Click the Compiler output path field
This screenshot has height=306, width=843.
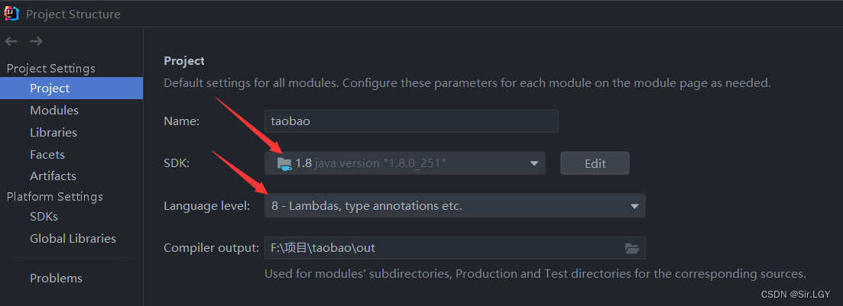point(455,248)
